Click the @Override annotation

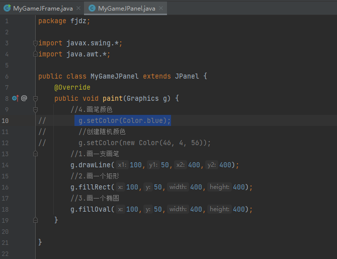[72, 87]
